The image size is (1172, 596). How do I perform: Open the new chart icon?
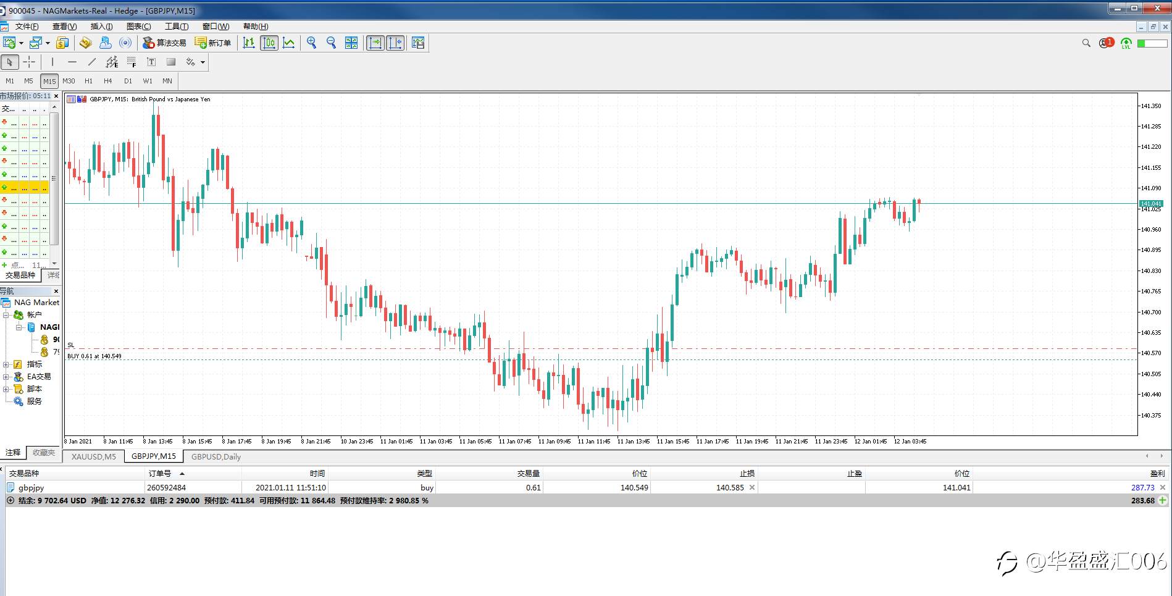click(x=9, y=43)
